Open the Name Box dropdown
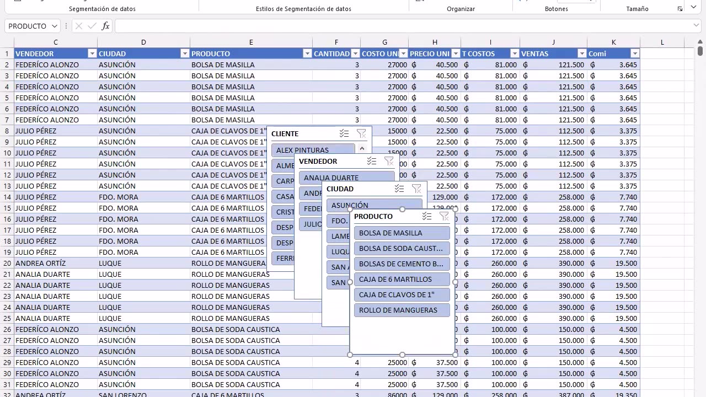Screen dimensions: 706x397 [x=54, y=26]
